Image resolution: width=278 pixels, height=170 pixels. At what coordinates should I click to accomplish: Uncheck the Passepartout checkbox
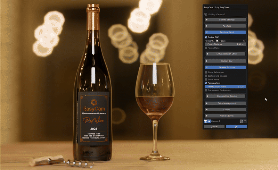pyautogui.click(x=206, y=83)
